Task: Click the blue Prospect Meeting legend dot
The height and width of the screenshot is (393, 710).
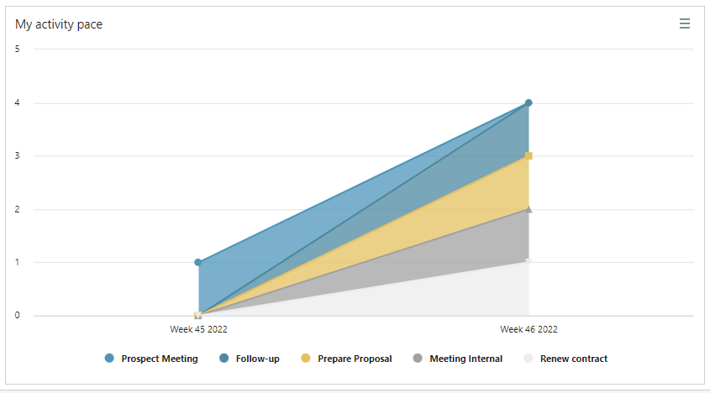Action: [109, 359]
